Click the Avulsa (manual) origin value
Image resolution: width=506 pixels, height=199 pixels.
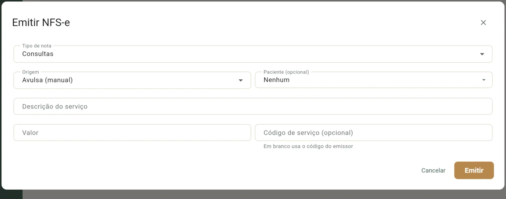coord(47,80)
